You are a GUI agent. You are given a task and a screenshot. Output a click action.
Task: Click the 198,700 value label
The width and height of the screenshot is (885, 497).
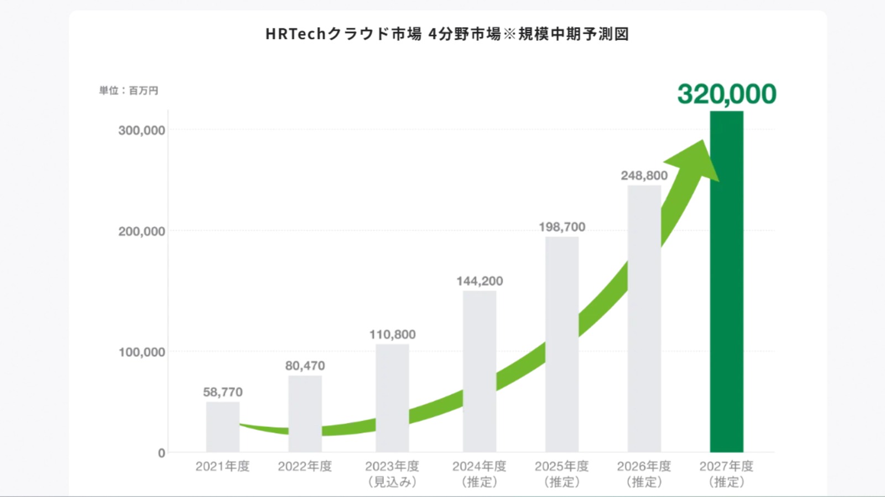pos(562,227)
